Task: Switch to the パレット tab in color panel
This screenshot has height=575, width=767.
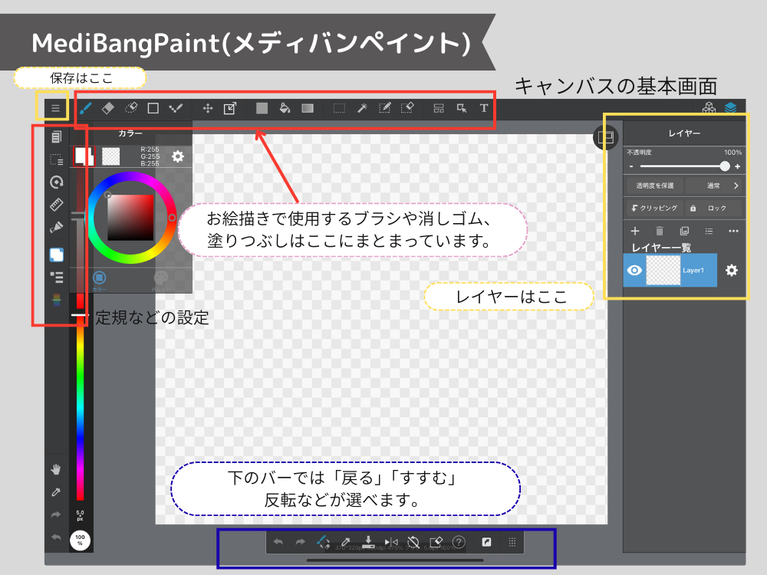Action: [x=160, y=281]
